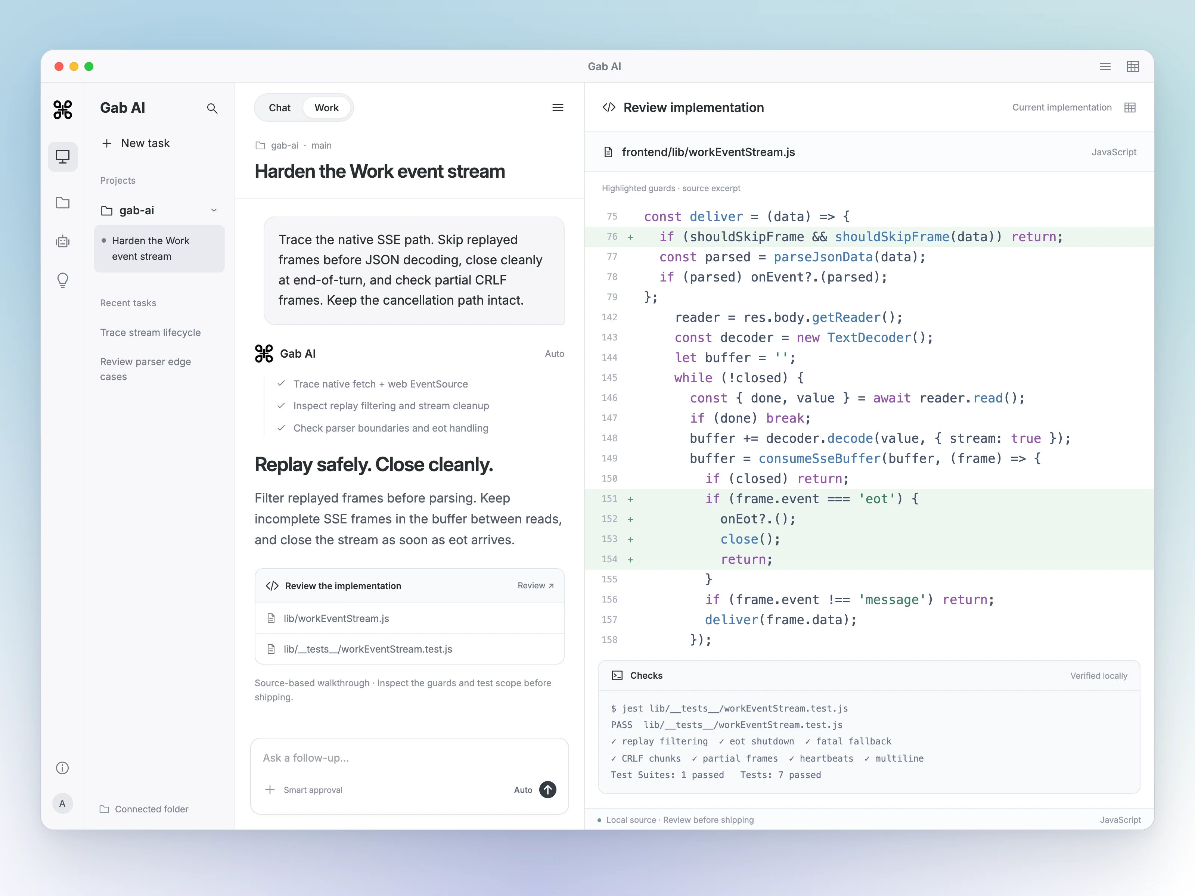1195x896 pixels.
Task: Select Harden the Work event stream task
Action: pos(159,248)
